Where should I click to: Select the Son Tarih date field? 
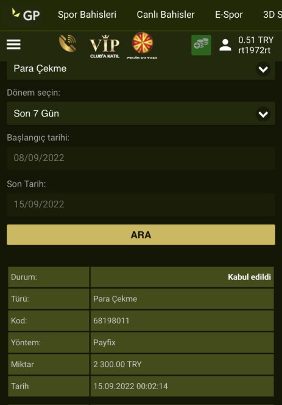[x=141, y=204]
